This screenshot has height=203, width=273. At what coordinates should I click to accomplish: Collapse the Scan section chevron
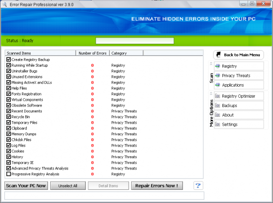pos(211,64)
